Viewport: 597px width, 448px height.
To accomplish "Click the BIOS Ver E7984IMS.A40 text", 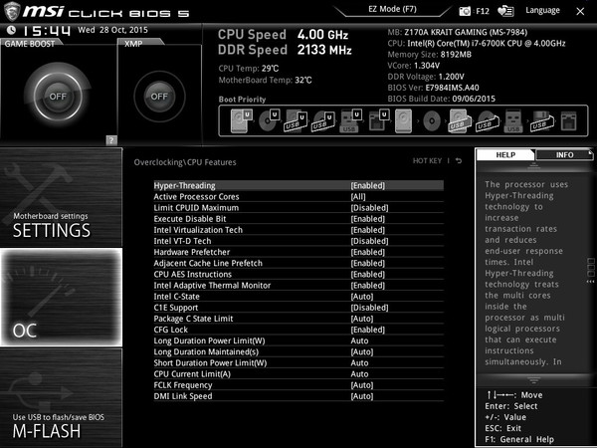I will pos(433,88).
